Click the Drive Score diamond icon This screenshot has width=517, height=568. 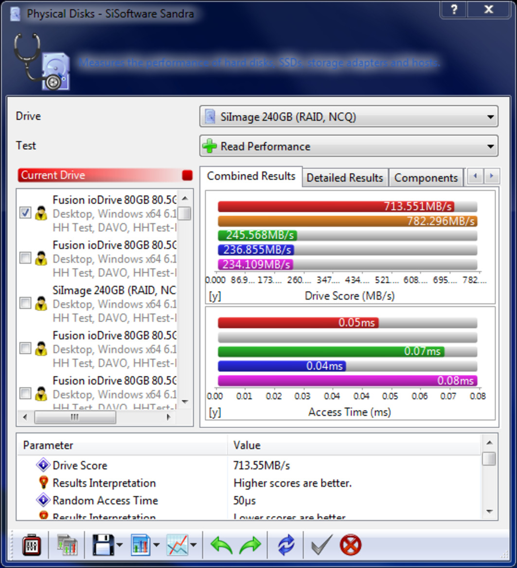(43, 465)
